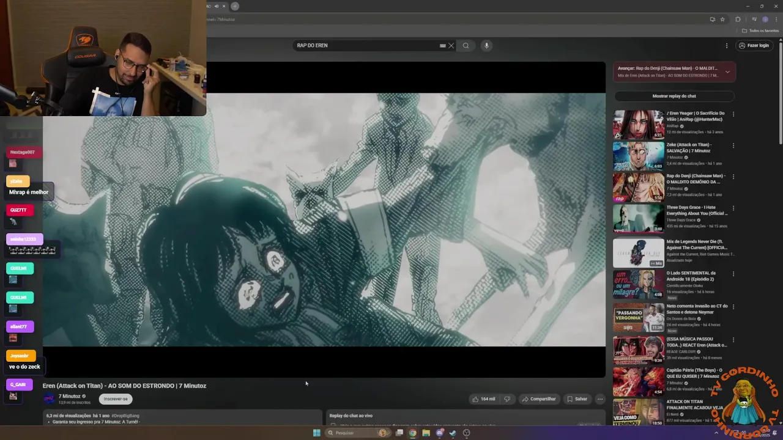The image size is (783, 440).
Task: Open options menu for Rap do Denji video
Action: click(x=733, y=177)
